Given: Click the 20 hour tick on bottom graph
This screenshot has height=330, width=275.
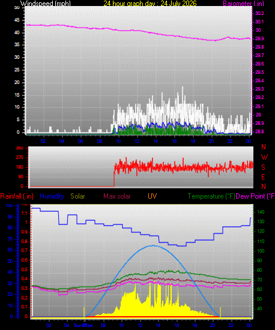Looking at the screenshot, I should click(x=213, y=325).
